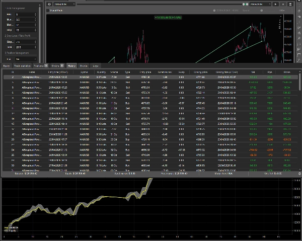The width and height of the screenshot is (302, 241).
Task: Click the Balance legend entry in equity chart
Action: pyautogui.click(x=11, y=227)
